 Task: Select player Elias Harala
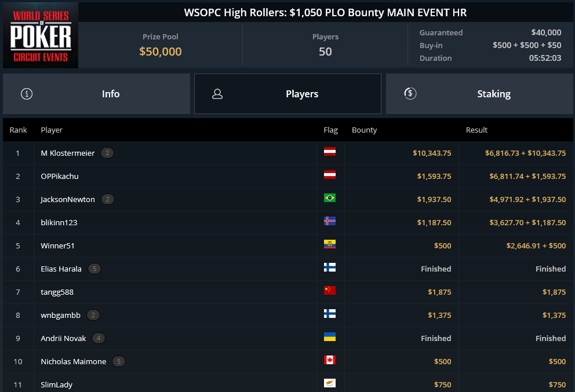61,269
